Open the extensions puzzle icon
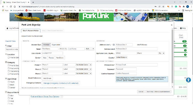193x105 pixels. click(x=184, y=7)
